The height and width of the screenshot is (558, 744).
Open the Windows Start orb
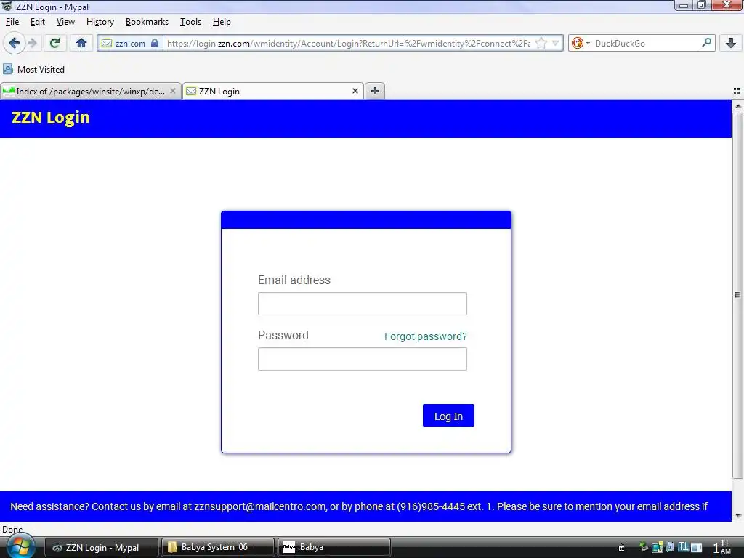pyautogui.click(x=20, y=546)
